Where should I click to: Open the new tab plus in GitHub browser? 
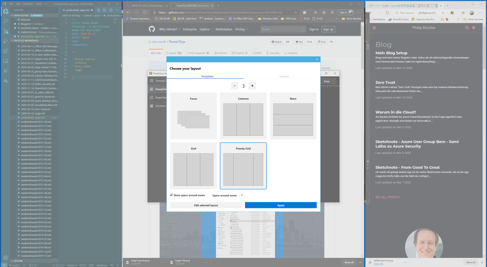[x=218, y=6]
